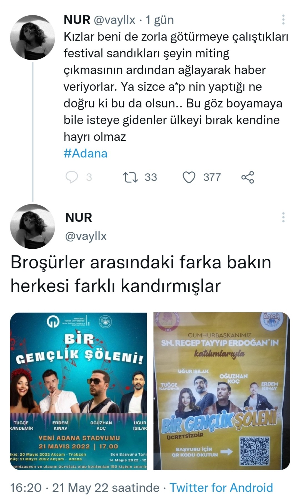The width and height of the screenshot is (300, 503).
Task: Open NUR's profile picture in first tweet
Action: click(33, 38)
